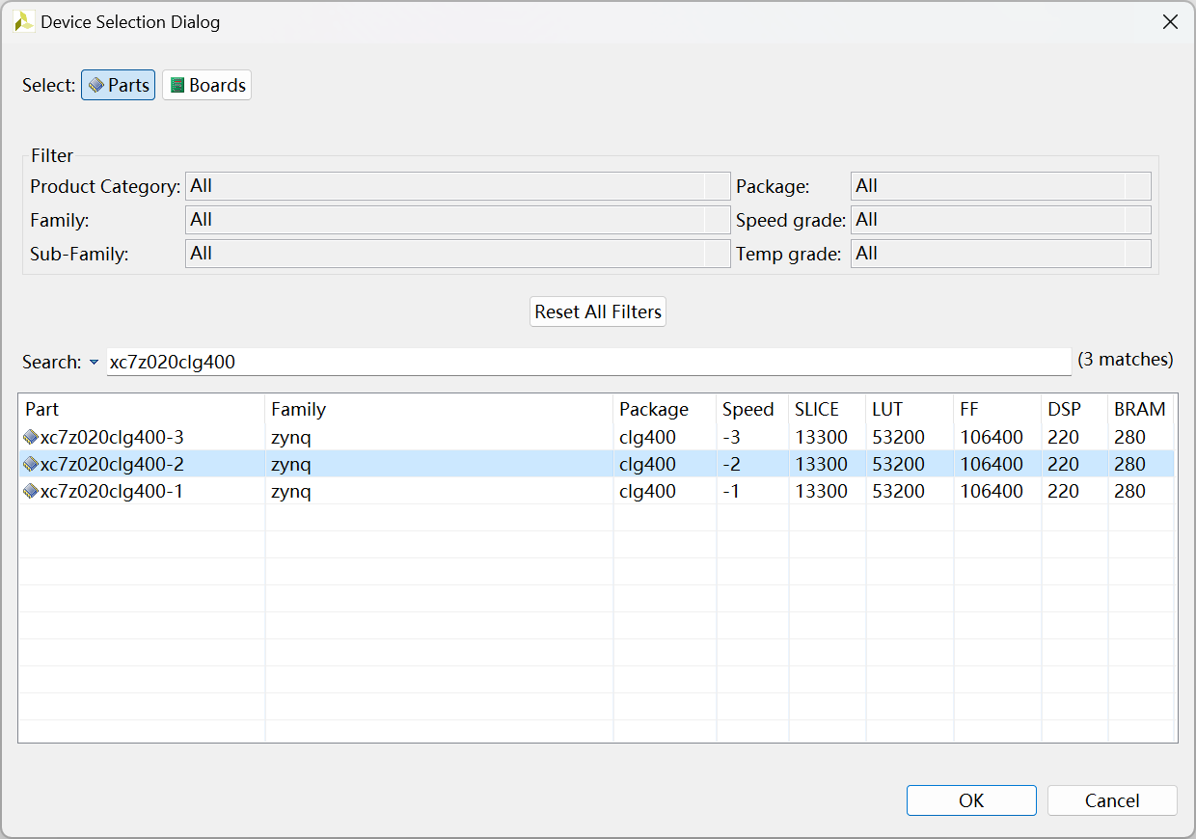Click Reset All Filters button
This screenshot has width=1196, height=839.
[598, 311]
